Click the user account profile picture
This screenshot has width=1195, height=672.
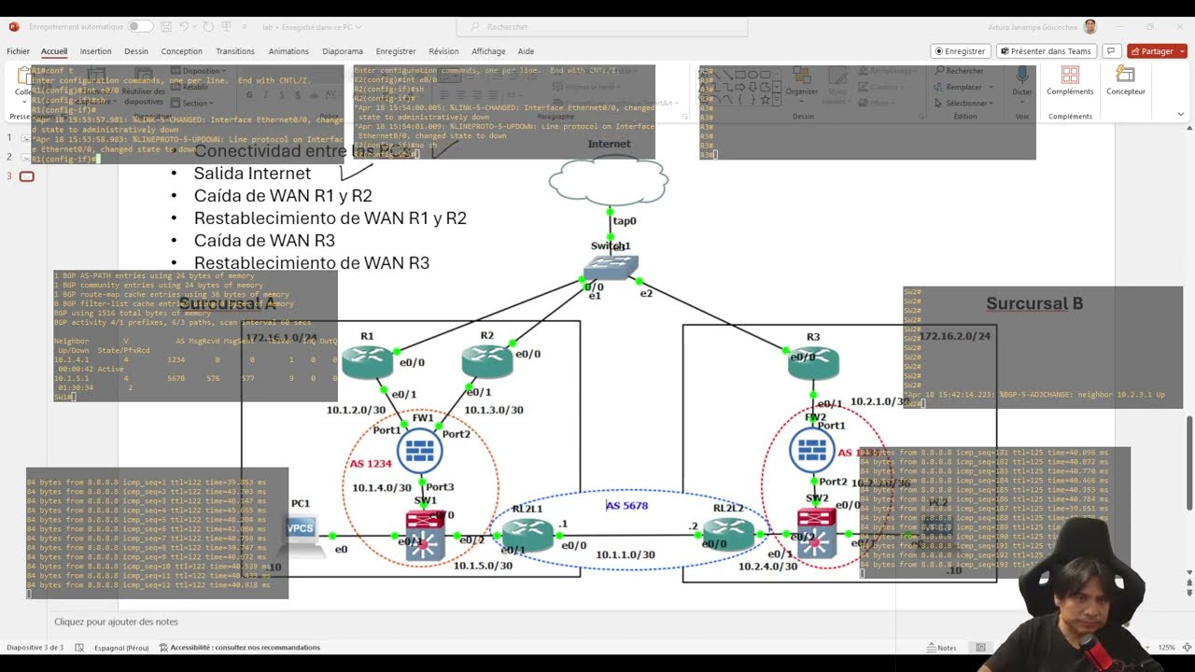point(1090,27)
